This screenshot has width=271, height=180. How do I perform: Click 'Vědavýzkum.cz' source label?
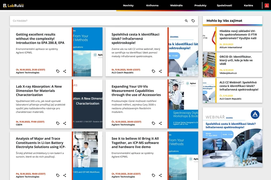tap(228, 73)
